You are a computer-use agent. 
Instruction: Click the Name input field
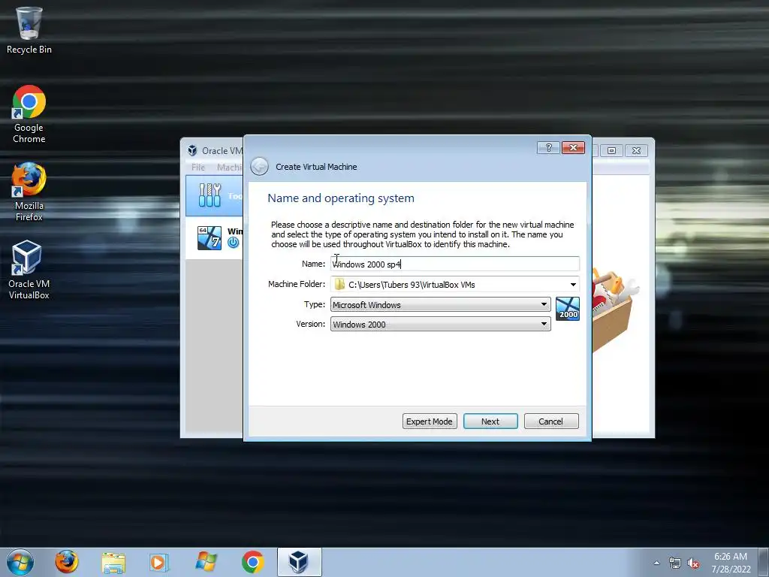(455, 264)
